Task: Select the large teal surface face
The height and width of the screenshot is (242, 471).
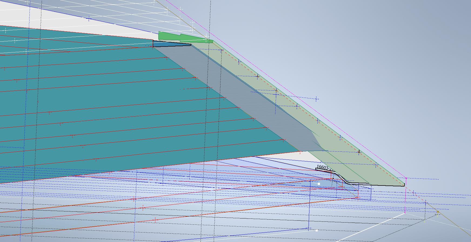Action: (x=108, y=103)
